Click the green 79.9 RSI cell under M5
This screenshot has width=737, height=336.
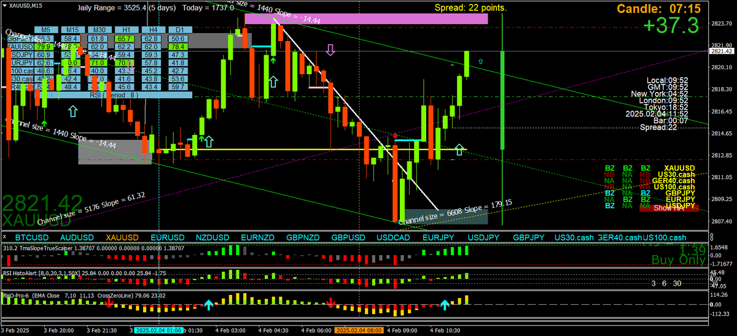point(43,46)
